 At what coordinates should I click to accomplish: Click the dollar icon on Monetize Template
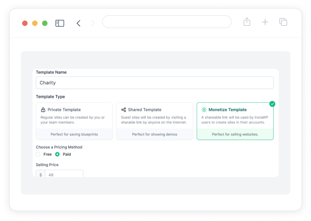(204, 109)
